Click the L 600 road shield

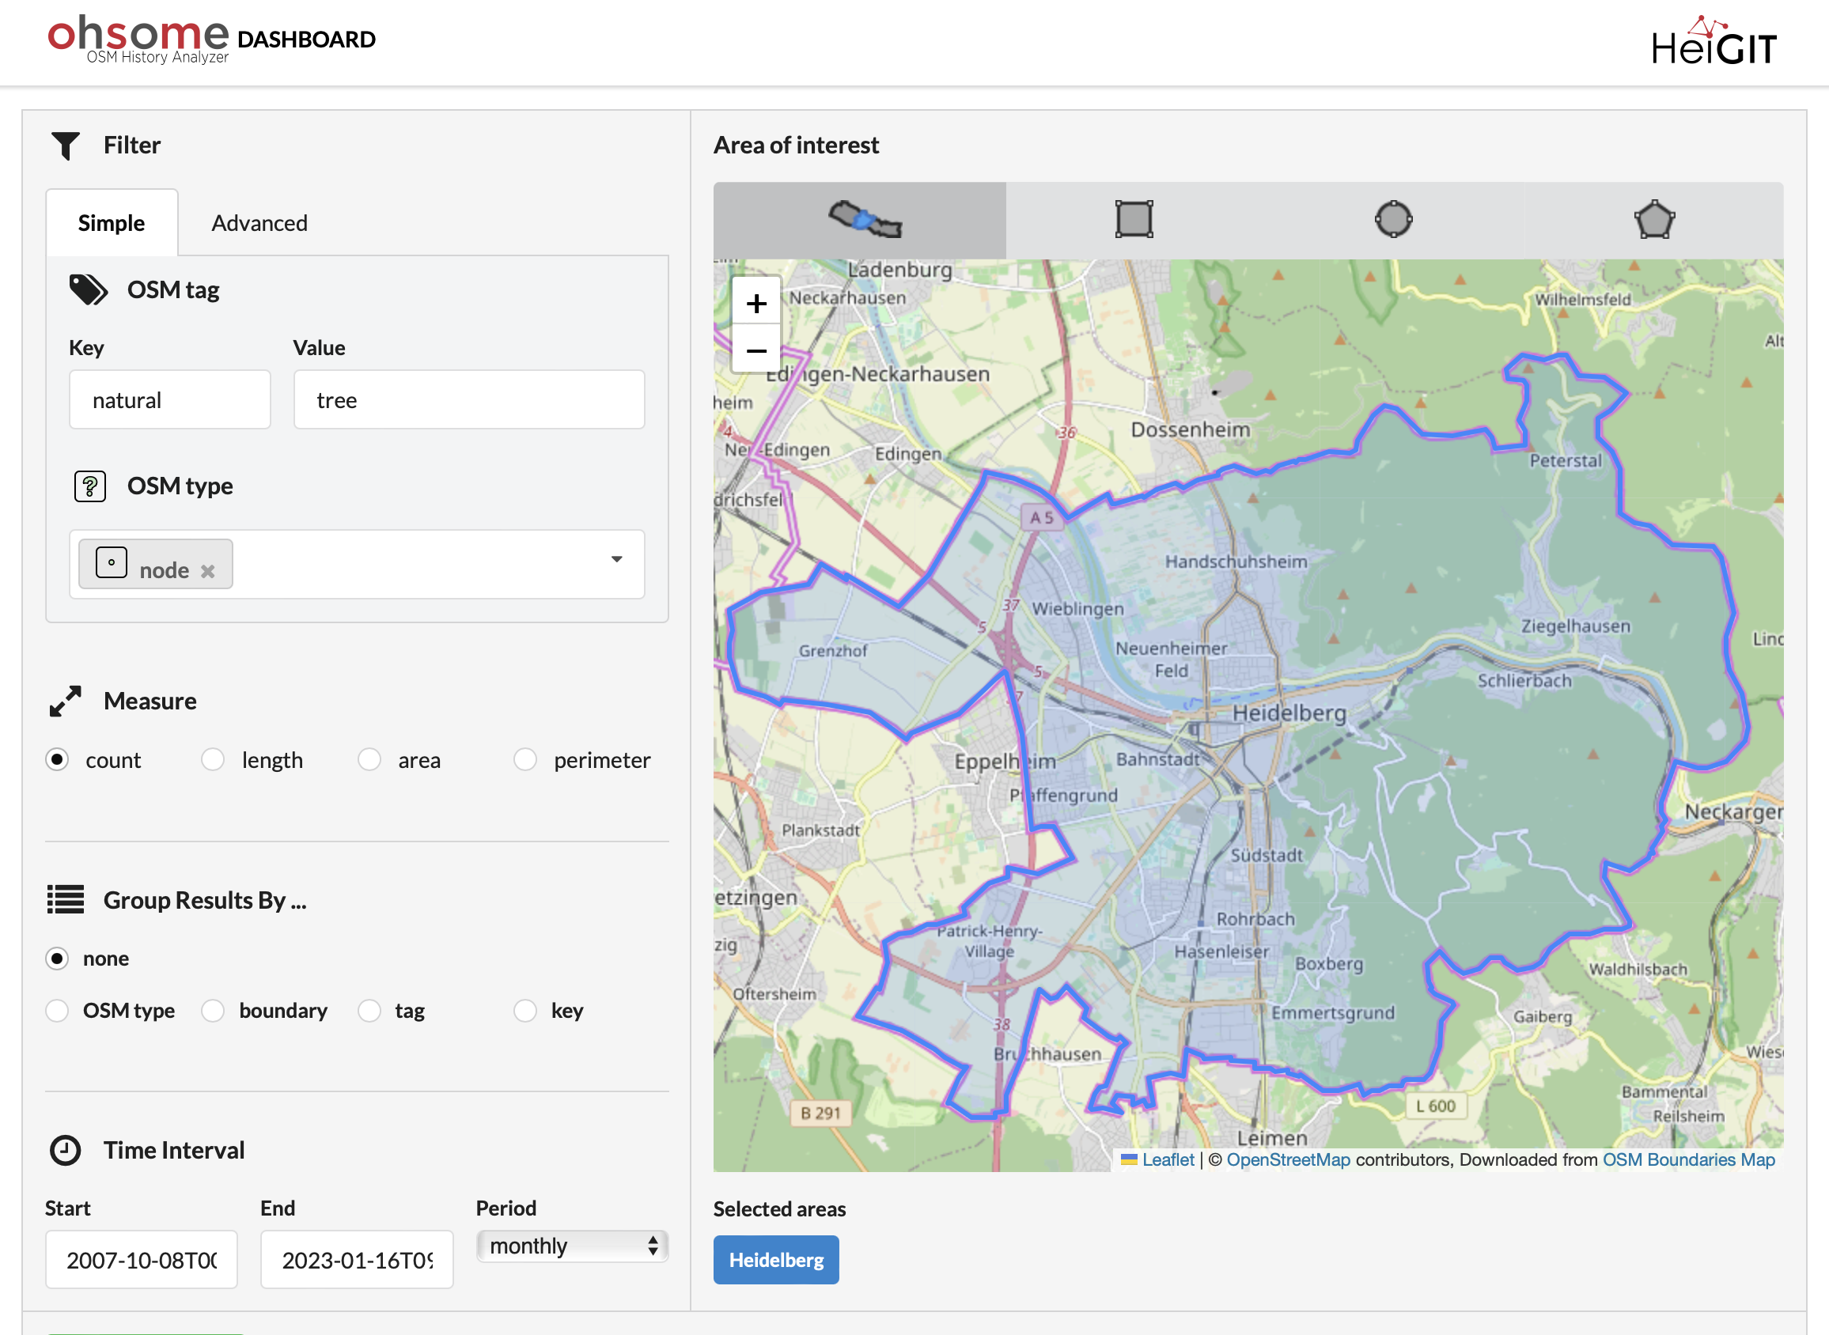coord(1435,1106)
